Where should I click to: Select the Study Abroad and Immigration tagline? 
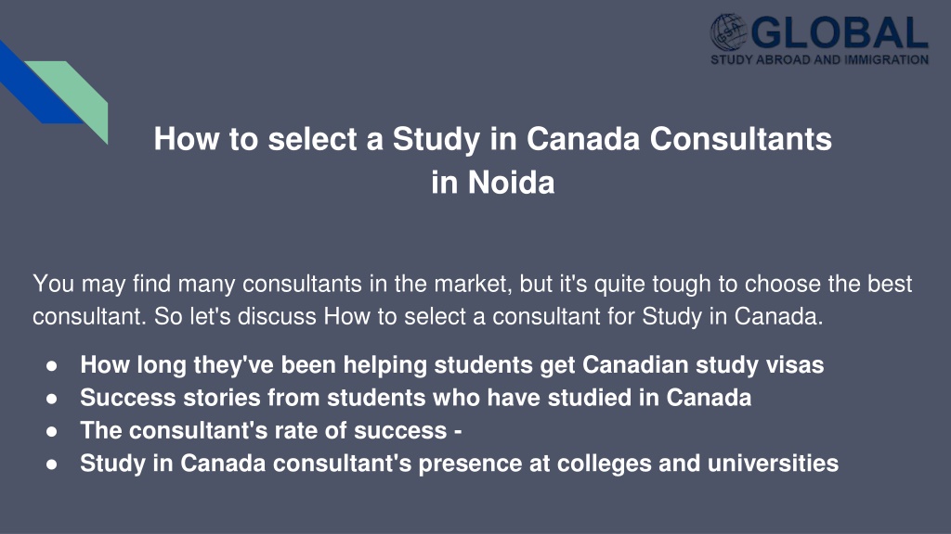click(819, 59)
